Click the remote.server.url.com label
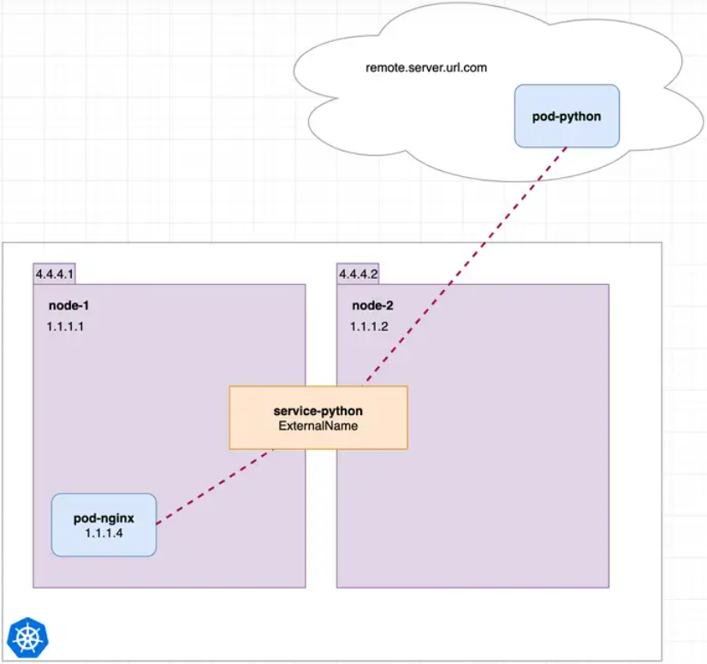707x664 pixels. tap(425, 67)
